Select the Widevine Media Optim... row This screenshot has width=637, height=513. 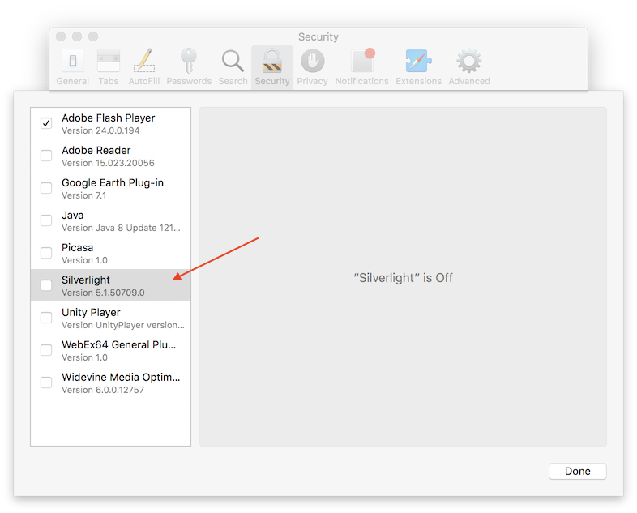[110, 383]
